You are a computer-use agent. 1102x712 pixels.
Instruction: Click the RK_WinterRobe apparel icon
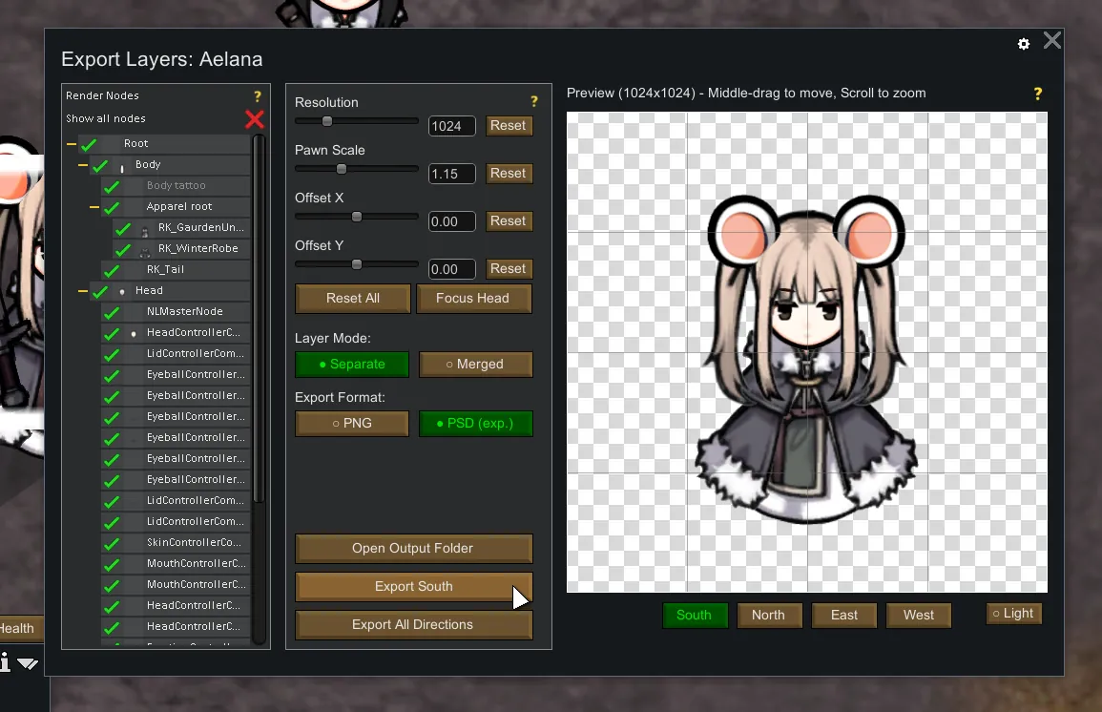[x=145, y=250]
